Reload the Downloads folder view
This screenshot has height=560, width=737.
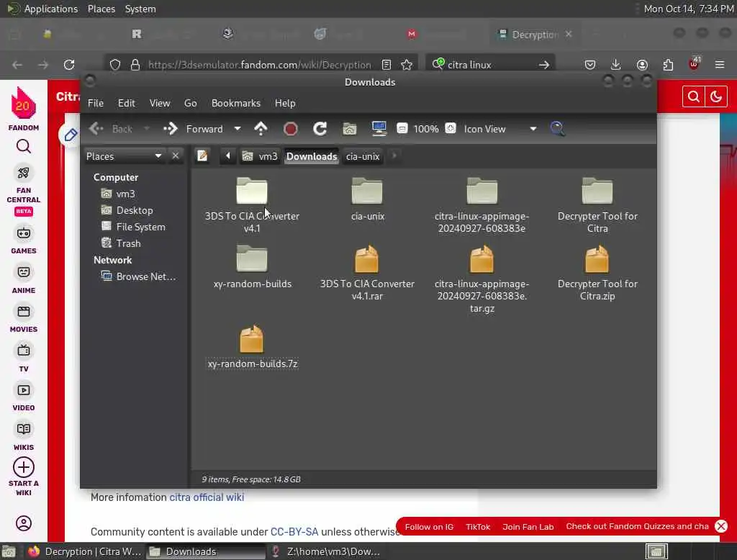point(320,128)
